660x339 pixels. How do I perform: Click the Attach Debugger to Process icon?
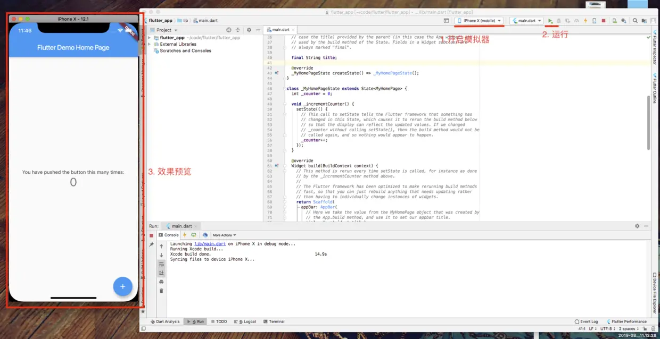point(595,21)
